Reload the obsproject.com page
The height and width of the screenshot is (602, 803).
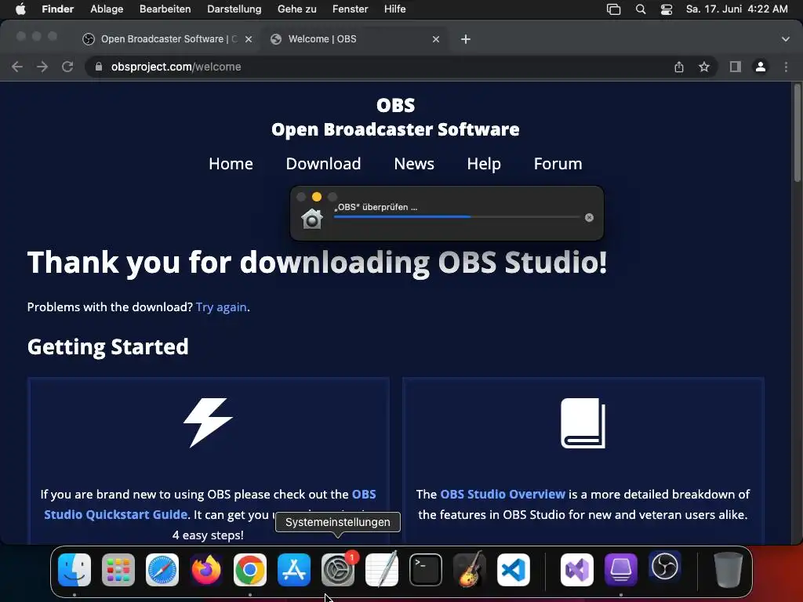point(67,67)
